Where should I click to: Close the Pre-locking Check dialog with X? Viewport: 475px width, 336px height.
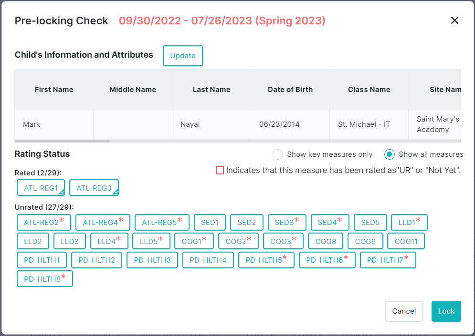(x=454, y=20)
